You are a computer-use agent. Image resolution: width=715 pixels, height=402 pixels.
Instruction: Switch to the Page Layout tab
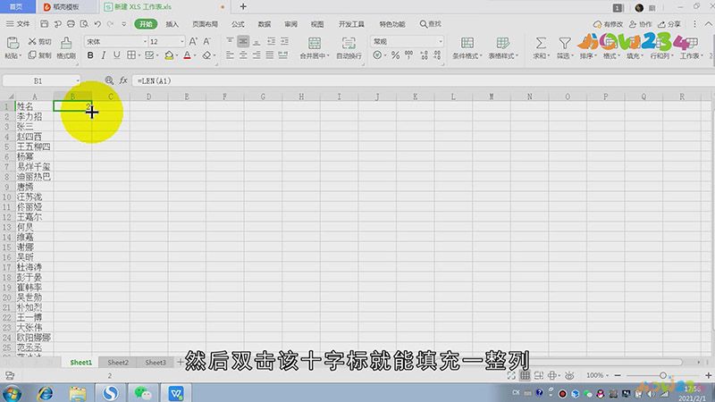pos(205,24)
